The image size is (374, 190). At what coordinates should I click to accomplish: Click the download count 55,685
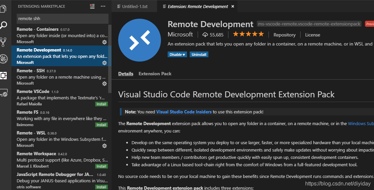[213, 35]
